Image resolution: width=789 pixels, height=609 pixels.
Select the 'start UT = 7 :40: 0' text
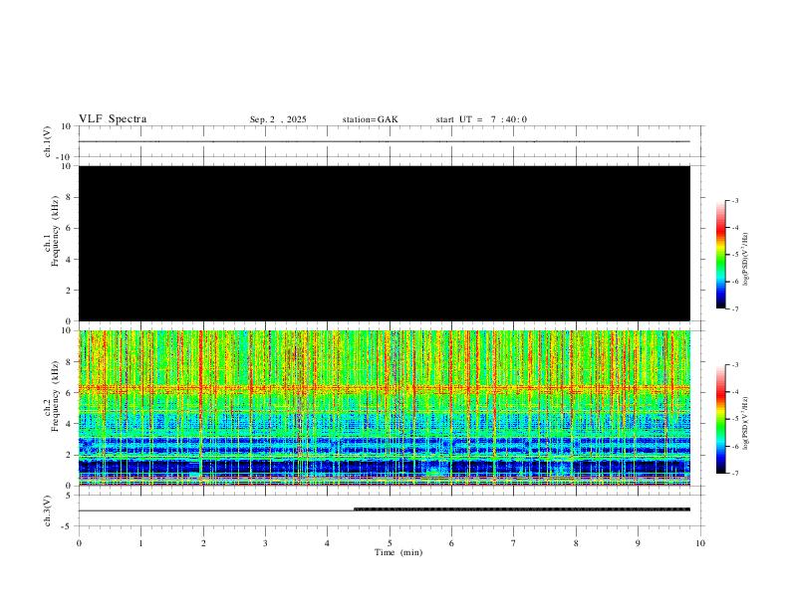click(481, 119)
